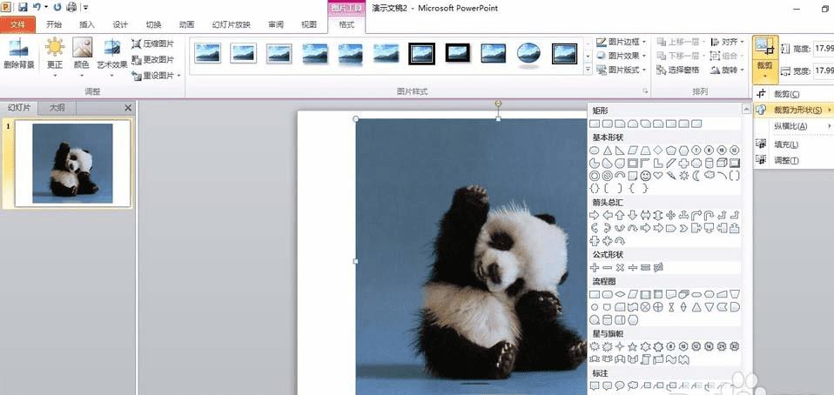Image resolution: width=834 pixels, height=395 pixels.
Task: Click the Save icon in quick access toolbar
Action: point(22,8)
